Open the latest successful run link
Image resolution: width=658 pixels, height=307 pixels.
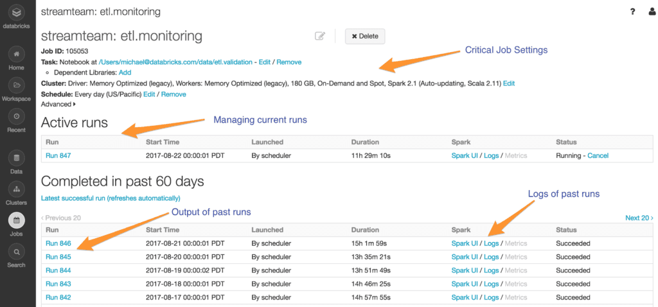pyautogui.click(x=111, y=198)
